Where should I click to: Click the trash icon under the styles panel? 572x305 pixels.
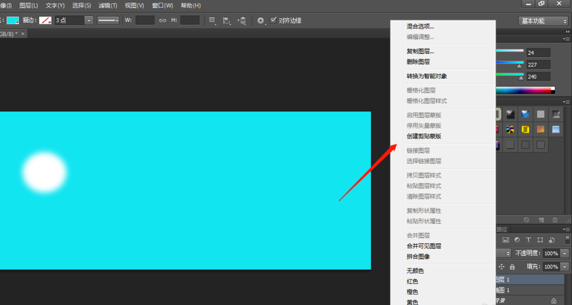tap(555, 220)
